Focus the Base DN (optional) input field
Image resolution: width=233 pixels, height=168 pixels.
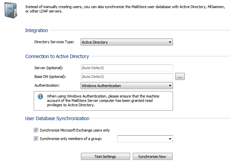pos(126,77)
